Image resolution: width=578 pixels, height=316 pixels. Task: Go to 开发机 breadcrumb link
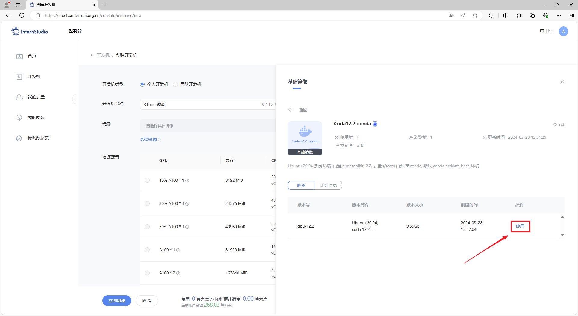pos(103,55)
